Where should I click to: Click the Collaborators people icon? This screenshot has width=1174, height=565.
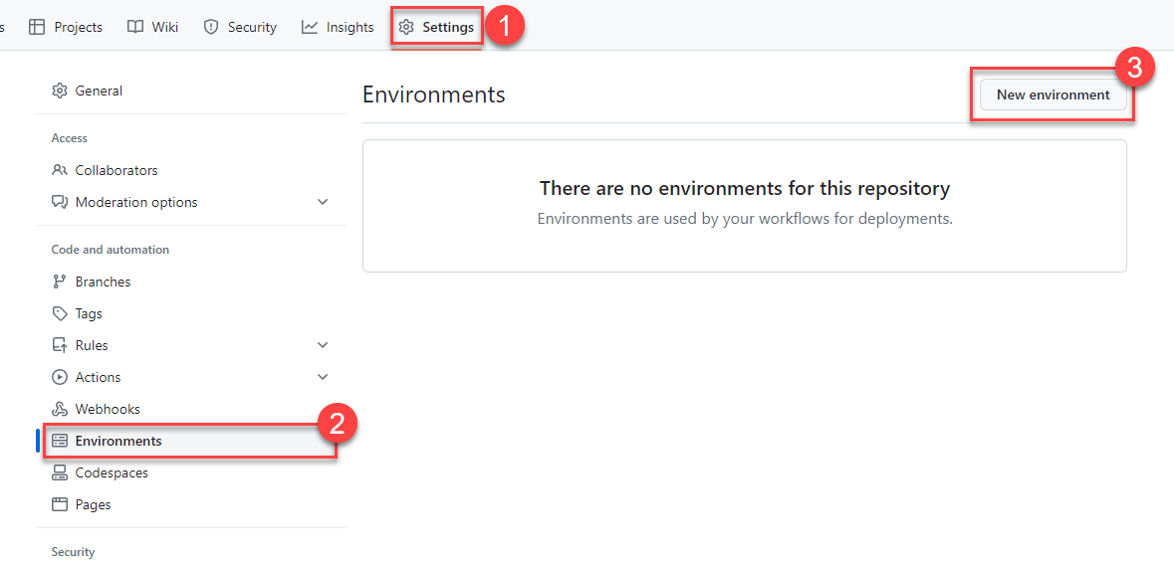60,170
